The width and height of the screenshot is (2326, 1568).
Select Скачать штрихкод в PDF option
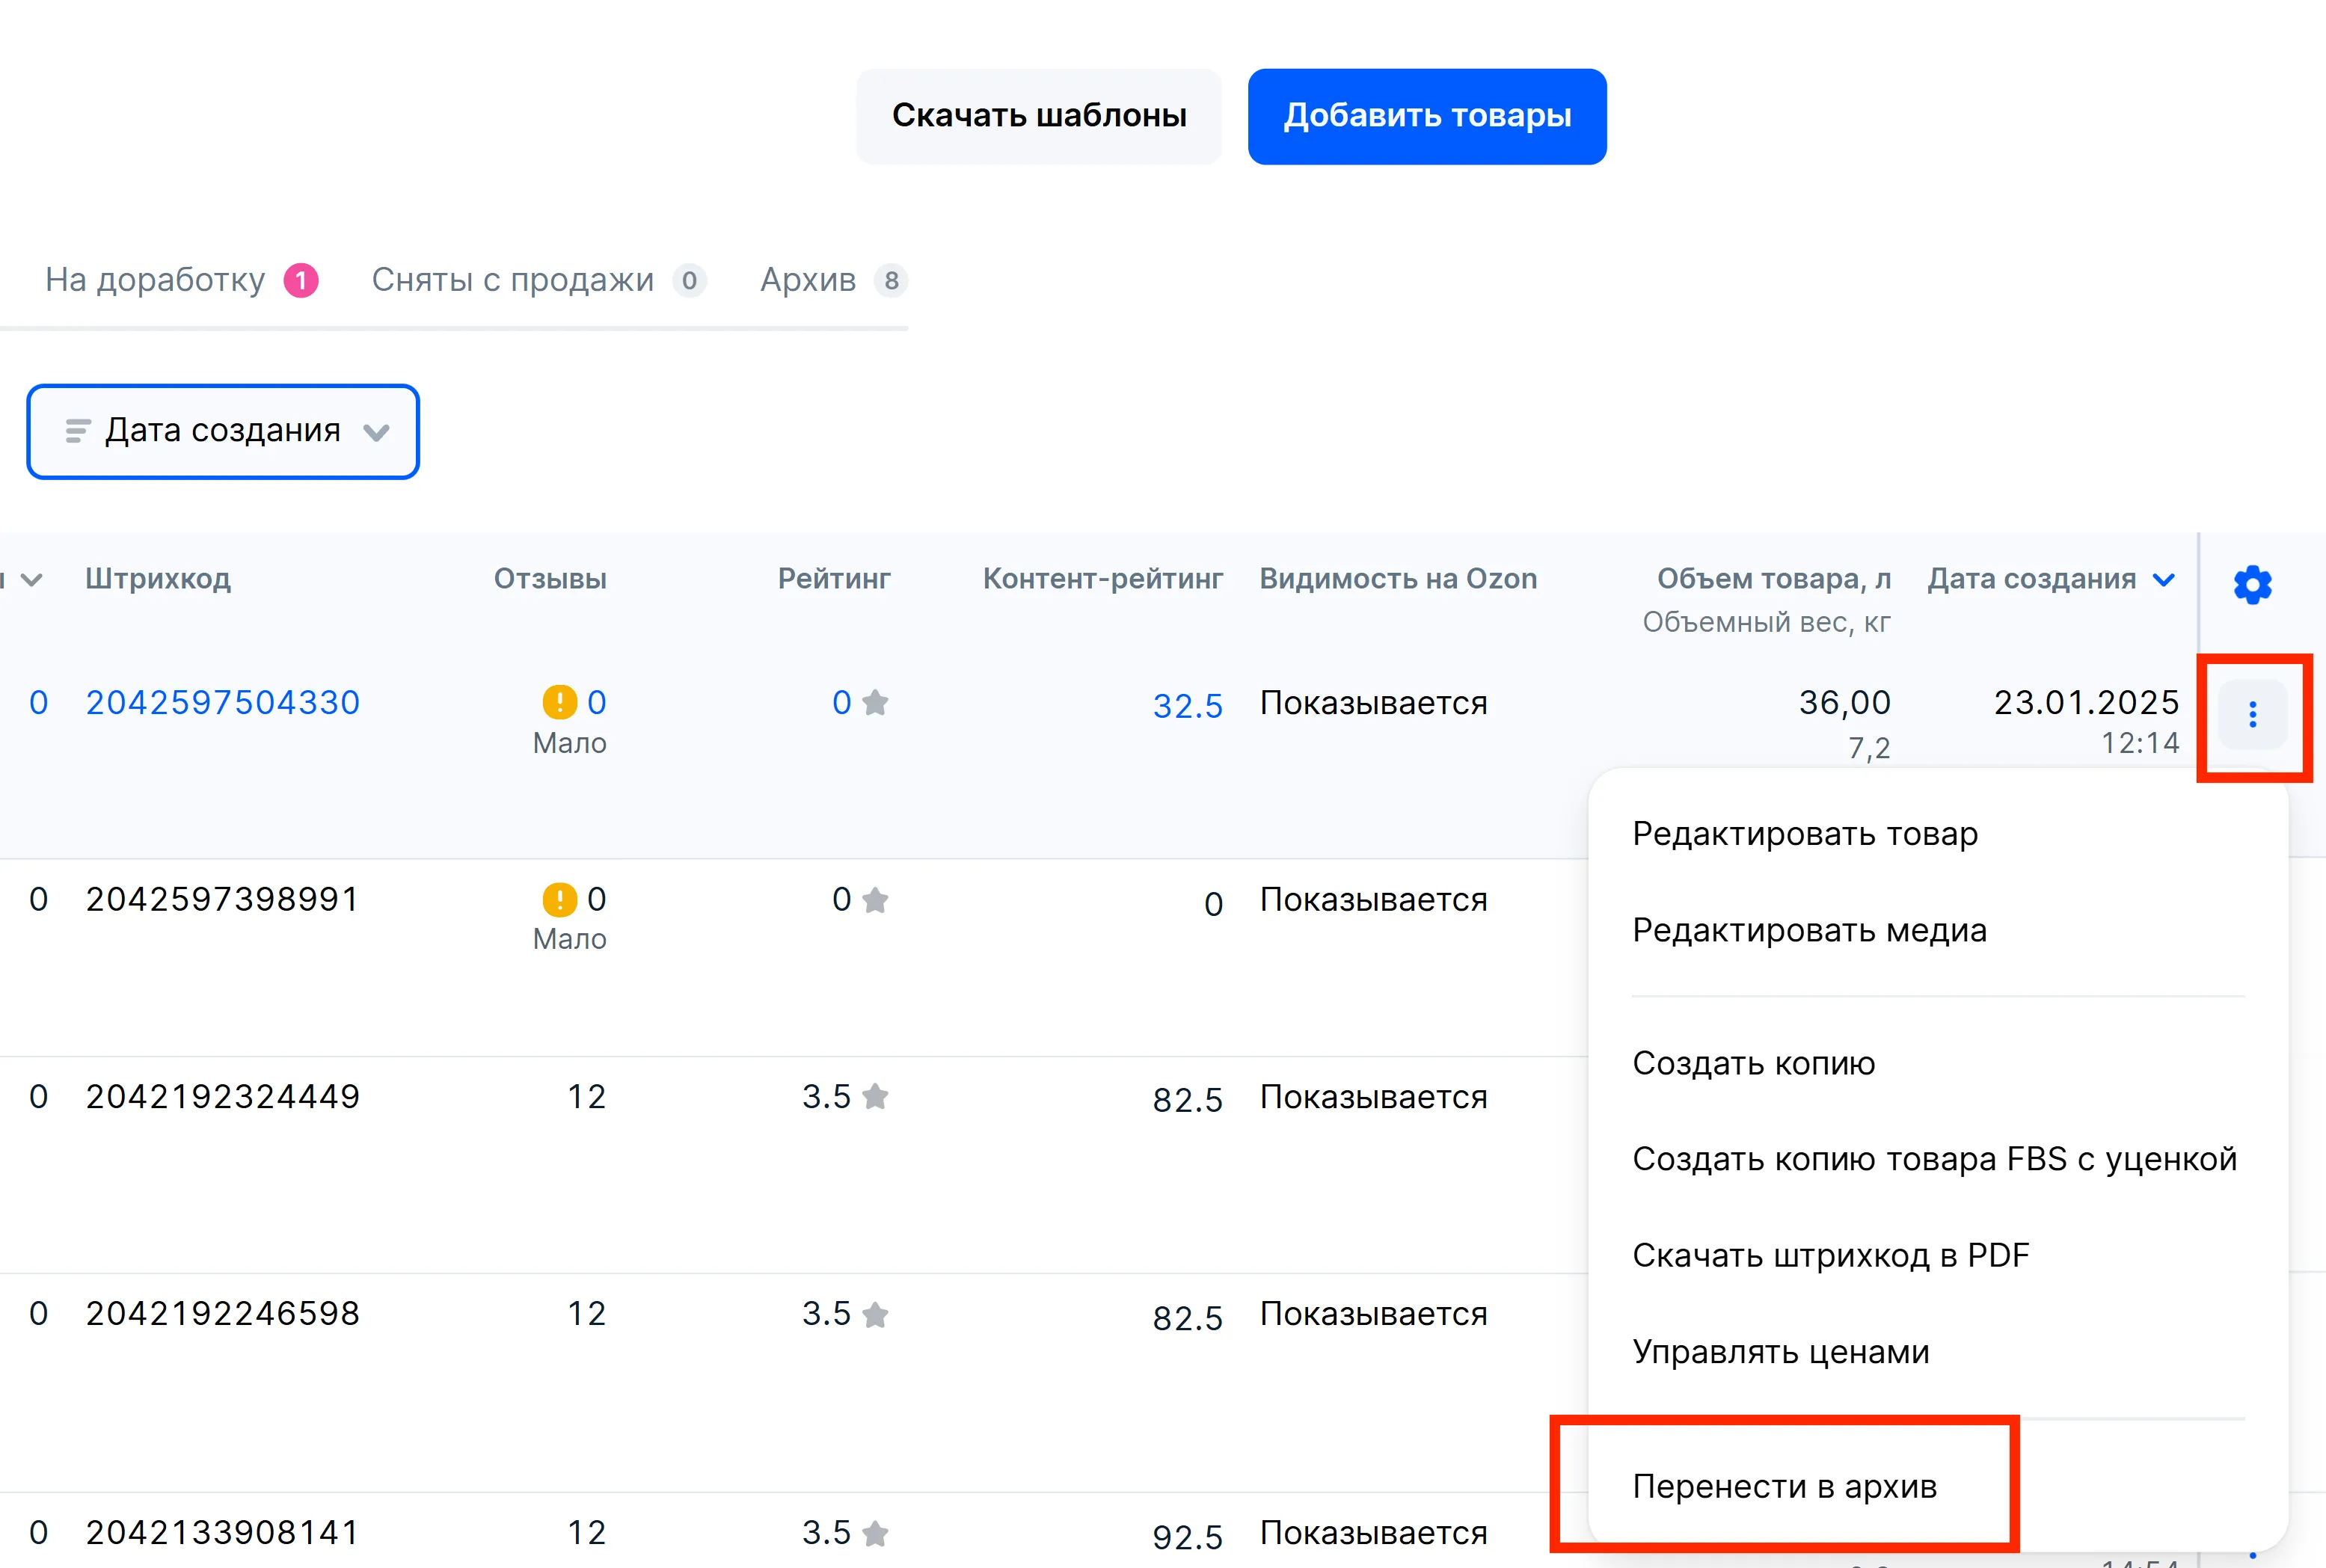click(x=1830, y=1255)
